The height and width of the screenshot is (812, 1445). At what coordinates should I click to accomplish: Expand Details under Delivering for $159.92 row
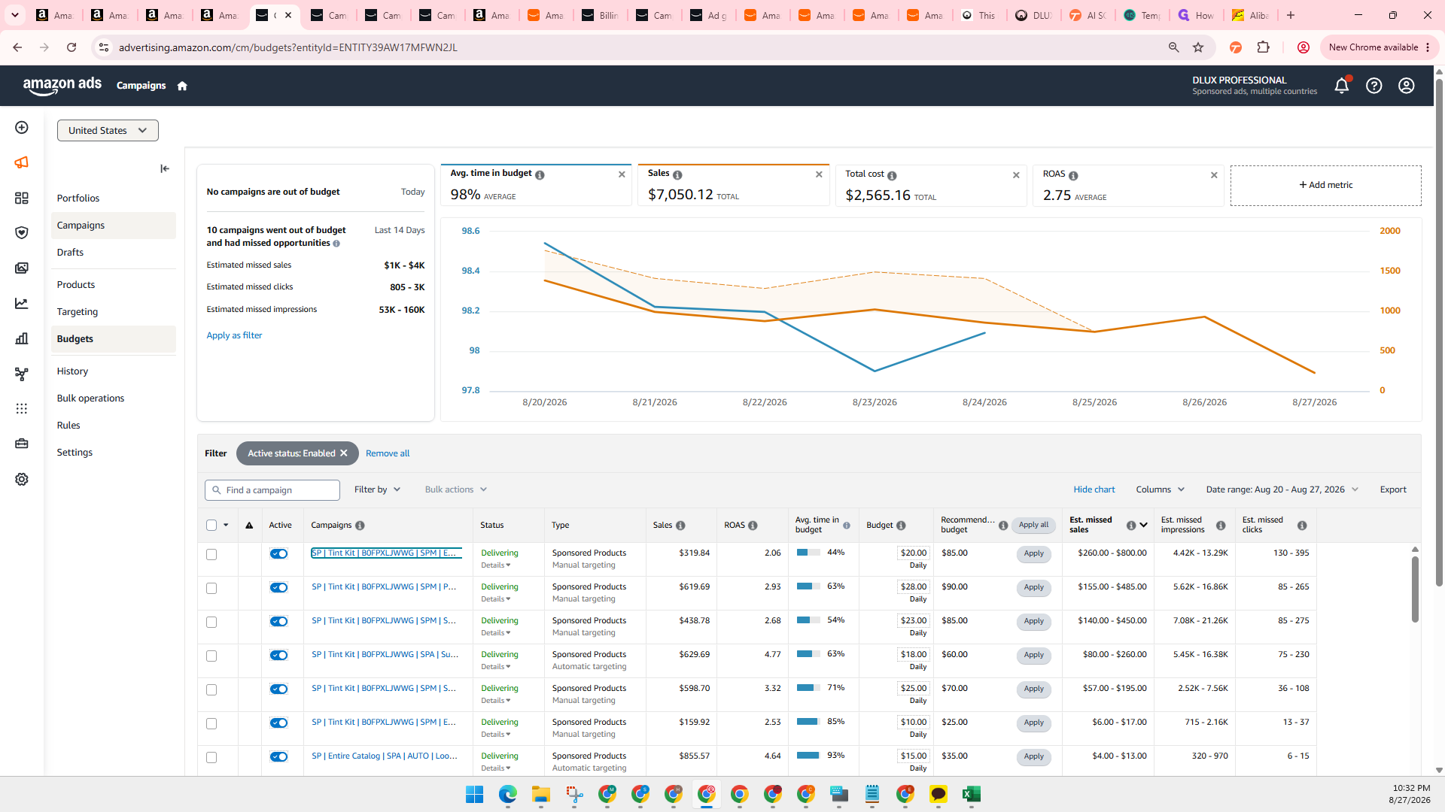pyautogui.click(x=495, y=735)
